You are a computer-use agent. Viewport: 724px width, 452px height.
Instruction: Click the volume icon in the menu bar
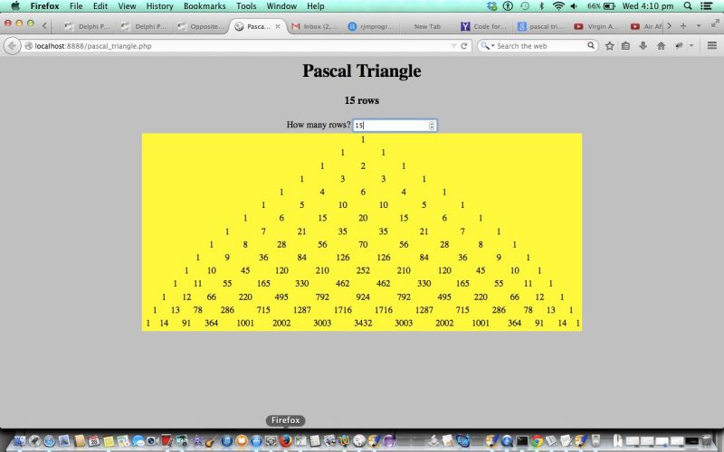pos(574,6)
